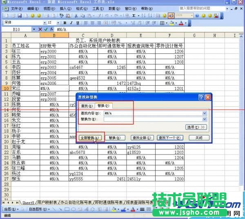Click the Italic formatting icon

click(x=71, y=23)
